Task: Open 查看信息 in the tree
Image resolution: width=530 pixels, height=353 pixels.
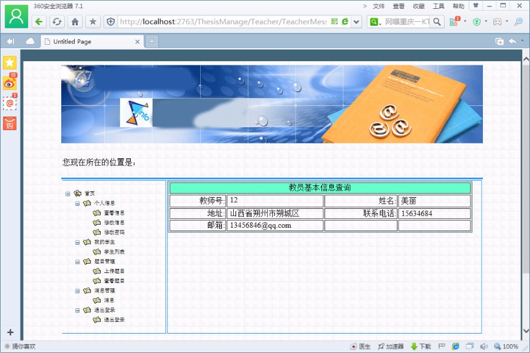Action: pos(114,213)
